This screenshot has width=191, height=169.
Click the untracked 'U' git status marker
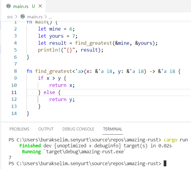pos(33,6)
